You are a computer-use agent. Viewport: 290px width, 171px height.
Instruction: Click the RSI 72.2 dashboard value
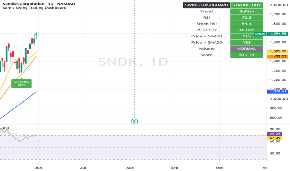246,17
